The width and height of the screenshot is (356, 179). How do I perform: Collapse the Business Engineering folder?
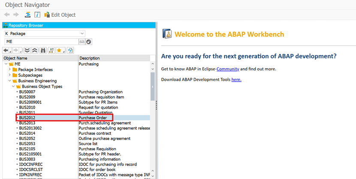(9, 81)
